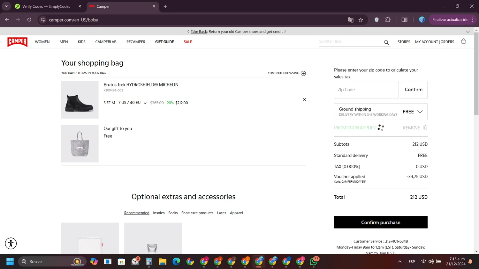Open the STORES link

[x=404, y=42]
